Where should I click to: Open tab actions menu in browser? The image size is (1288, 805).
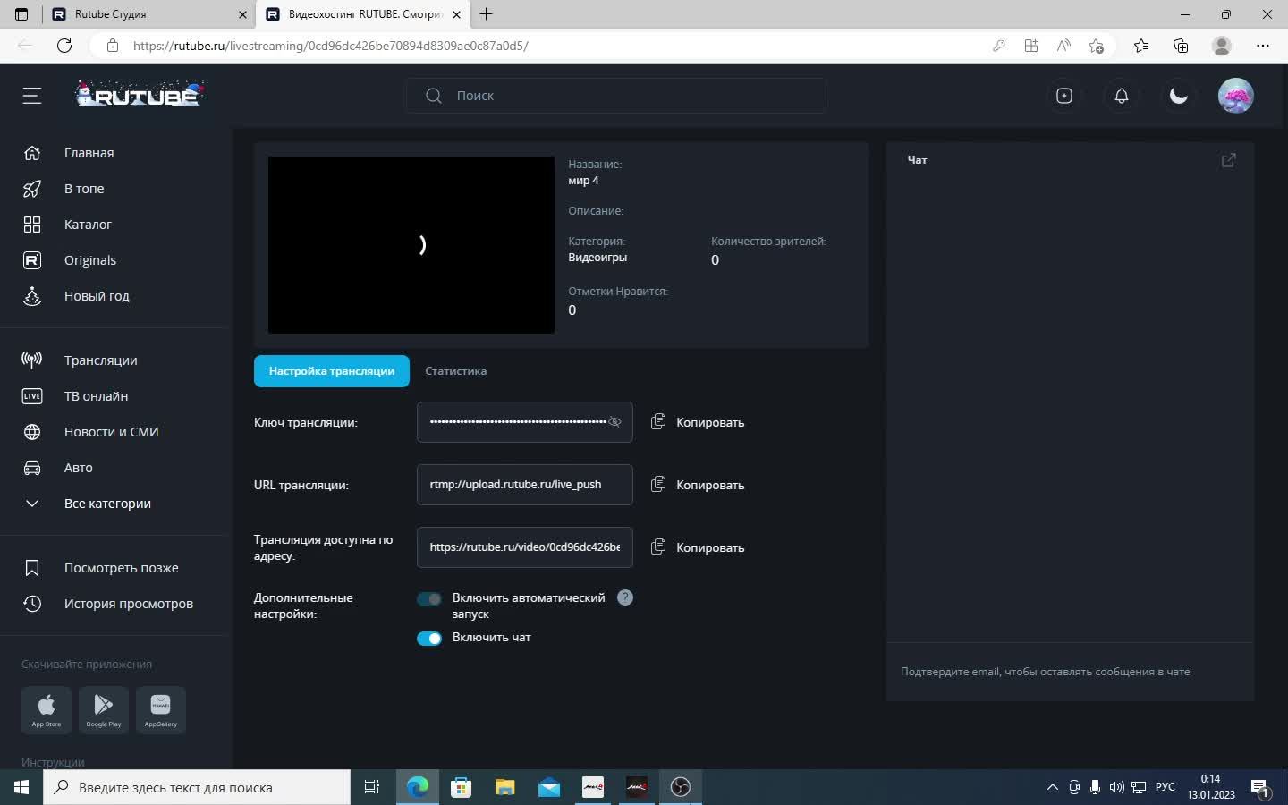tap(21, 14)
